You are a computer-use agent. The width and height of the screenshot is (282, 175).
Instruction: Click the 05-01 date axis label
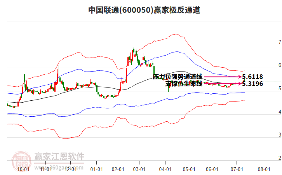pos(189,169)
